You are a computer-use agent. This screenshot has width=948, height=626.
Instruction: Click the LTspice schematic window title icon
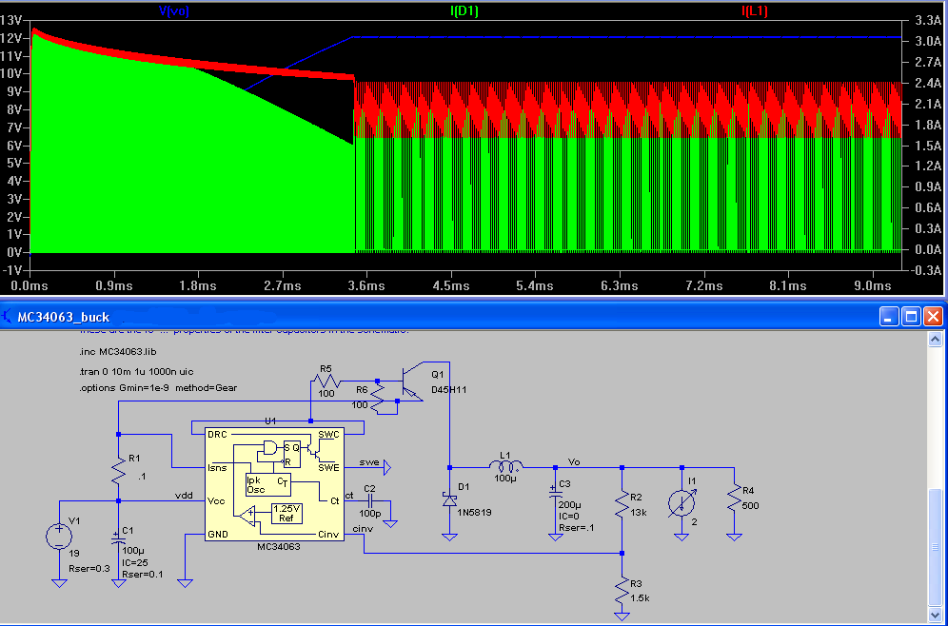pos(8,316)
